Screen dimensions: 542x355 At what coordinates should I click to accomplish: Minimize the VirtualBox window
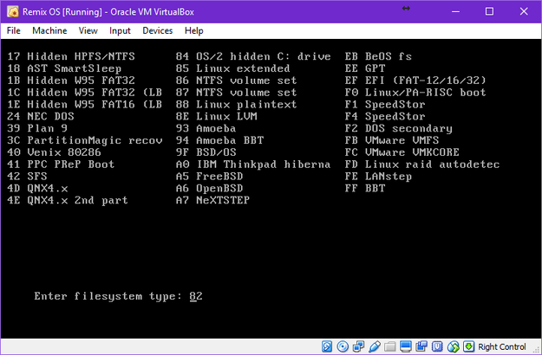[455, 12]
